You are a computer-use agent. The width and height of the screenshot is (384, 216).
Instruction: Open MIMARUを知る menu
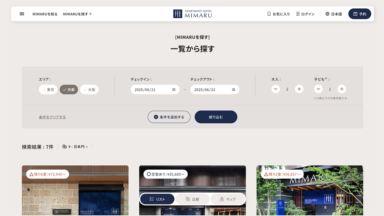tap(45, 14)
